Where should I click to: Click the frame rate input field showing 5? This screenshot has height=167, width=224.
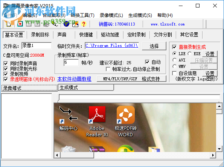point(71,63)
